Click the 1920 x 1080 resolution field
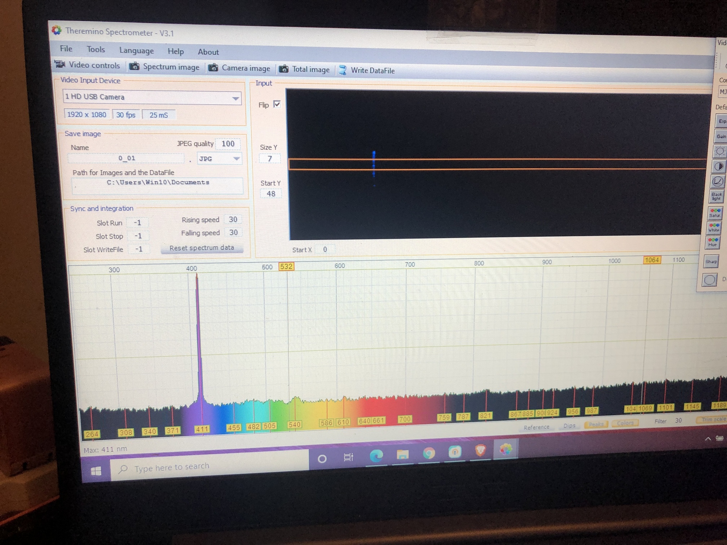 87,114
